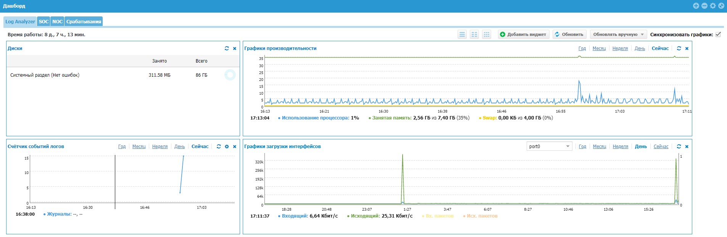Select Сейчас range in log event counter

pos(200,147)
